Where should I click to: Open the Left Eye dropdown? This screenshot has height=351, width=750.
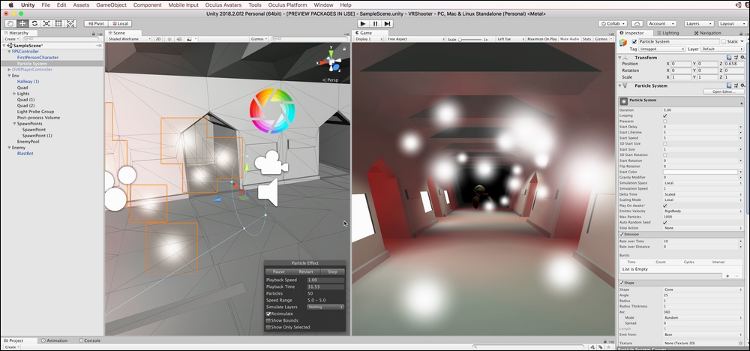509,39
